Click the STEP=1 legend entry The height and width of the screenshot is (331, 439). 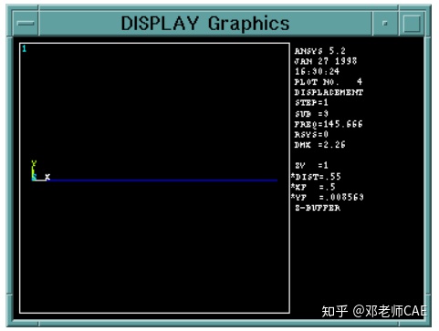pyautogui.click(x=311, y=103)
